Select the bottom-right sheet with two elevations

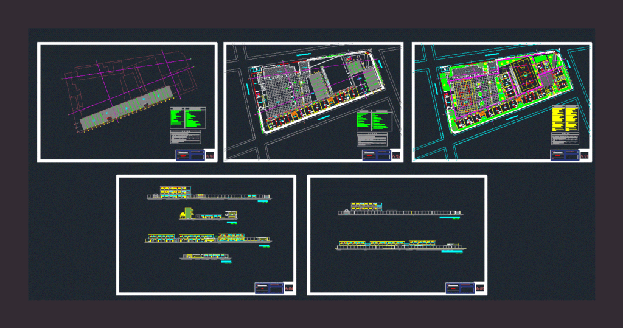click(x=397, y=235)
